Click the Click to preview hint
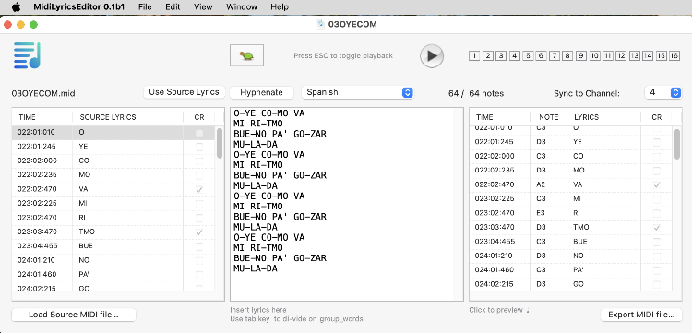This screenshot has height=333, width=692. point(499,310)
